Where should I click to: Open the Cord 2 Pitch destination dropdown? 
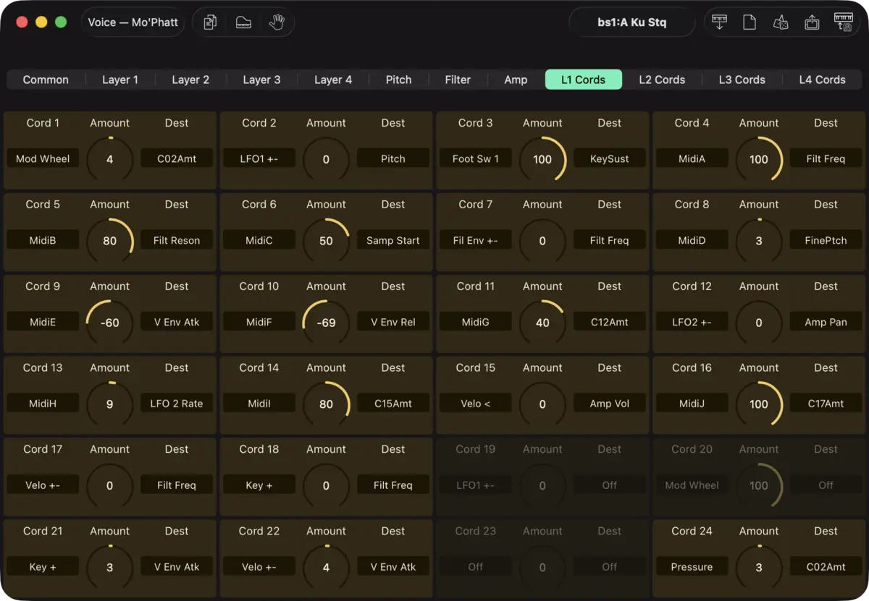393,158
